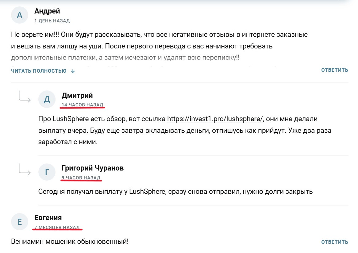Reply to Андрей's comment
Viewport: 358px width, 253px height.
pyautogui.click(x=335, y=70)
